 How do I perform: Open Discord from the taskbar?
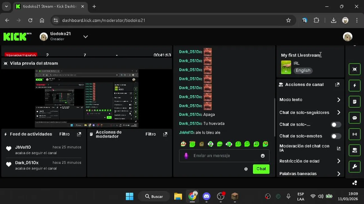click(207, 196)
